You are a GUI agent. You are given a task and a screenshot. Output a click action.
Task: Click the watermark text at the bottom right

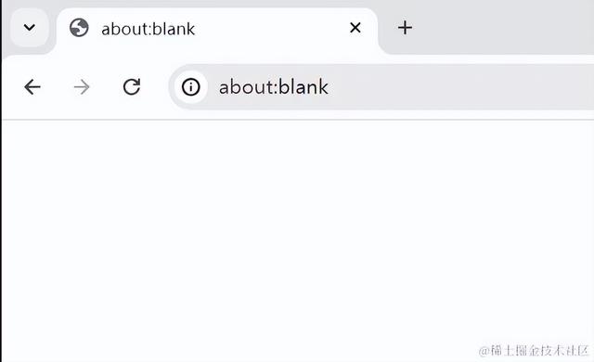point(534,350)
